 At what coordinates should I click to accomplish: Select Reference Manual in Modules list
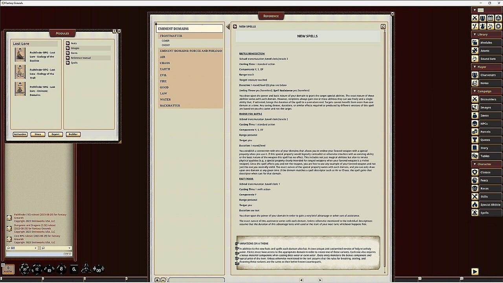(81, 58)
